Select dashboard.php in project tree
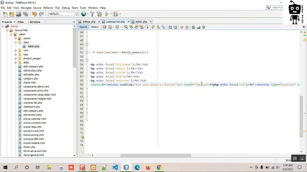 (32, 107)
